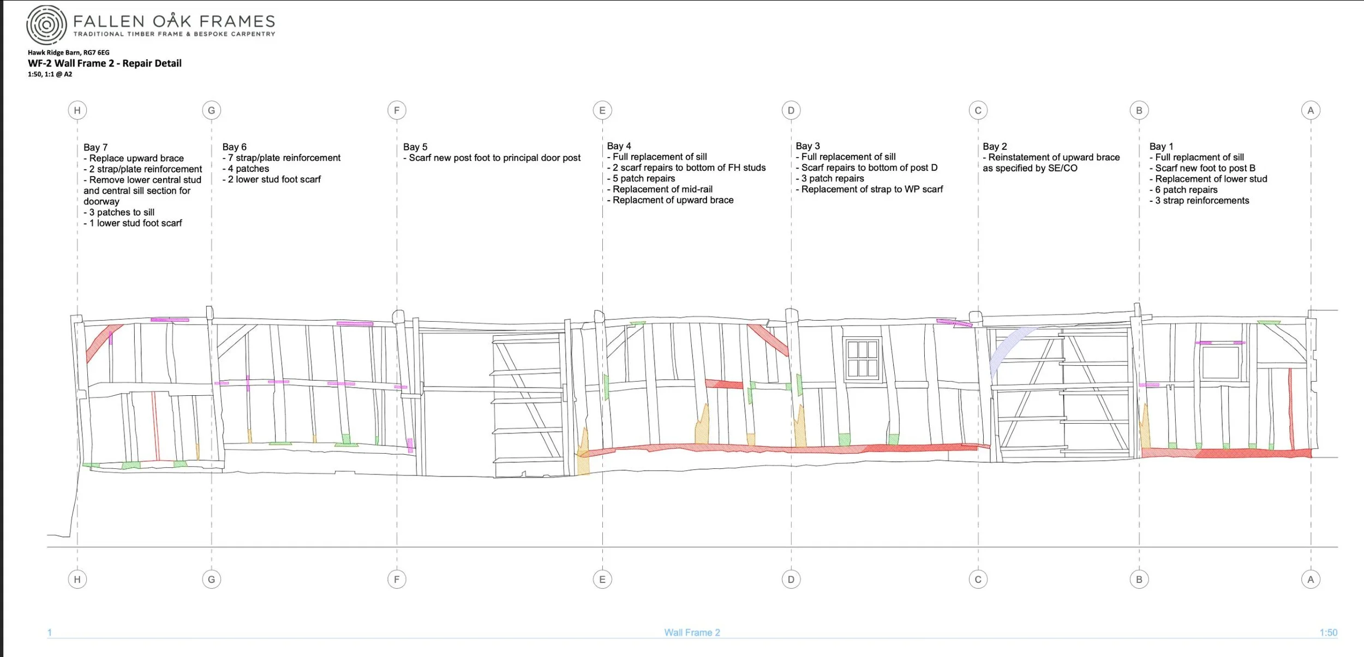1364x657 pixels.
Task: Select grid marker G at the top
Action: pos(211,109)
